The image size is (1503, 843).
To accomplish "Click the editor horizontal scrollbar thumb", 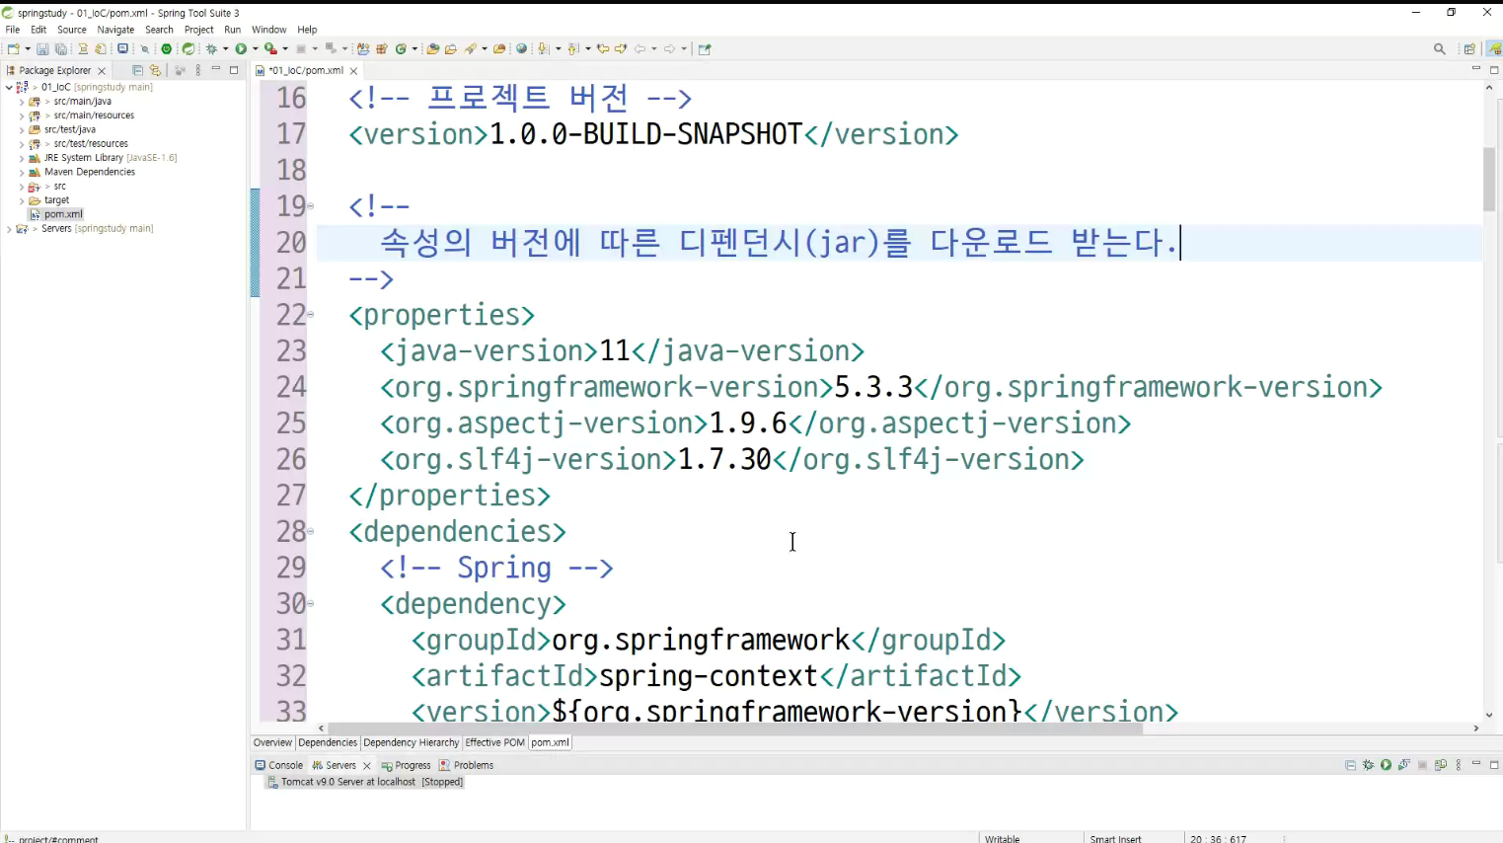I will (735, 728).
